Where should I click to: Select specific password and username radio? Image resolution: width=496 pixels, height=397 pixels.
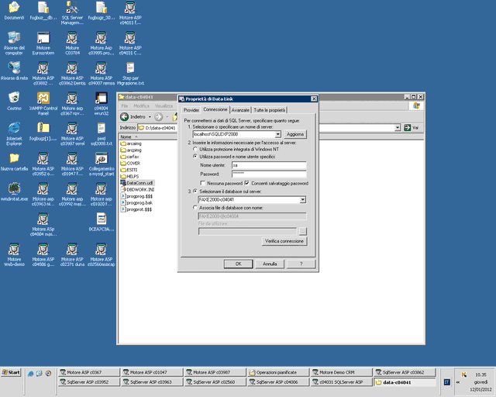[x=195, y=157]
